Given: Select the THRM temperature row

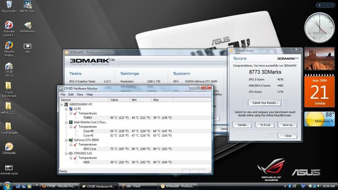Looking at the screenshot, I should pyautogui.click(x=135, y=118).
